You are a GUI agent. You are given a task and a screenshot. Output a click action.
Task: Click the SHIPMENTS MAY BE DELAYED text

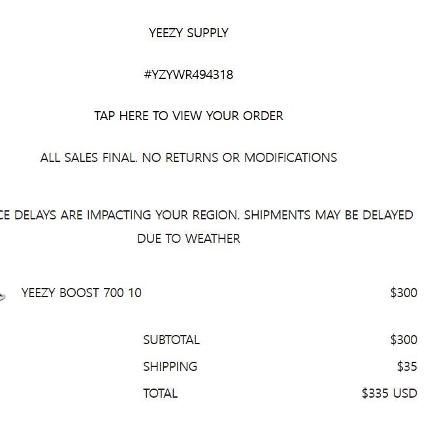[328, 215]
